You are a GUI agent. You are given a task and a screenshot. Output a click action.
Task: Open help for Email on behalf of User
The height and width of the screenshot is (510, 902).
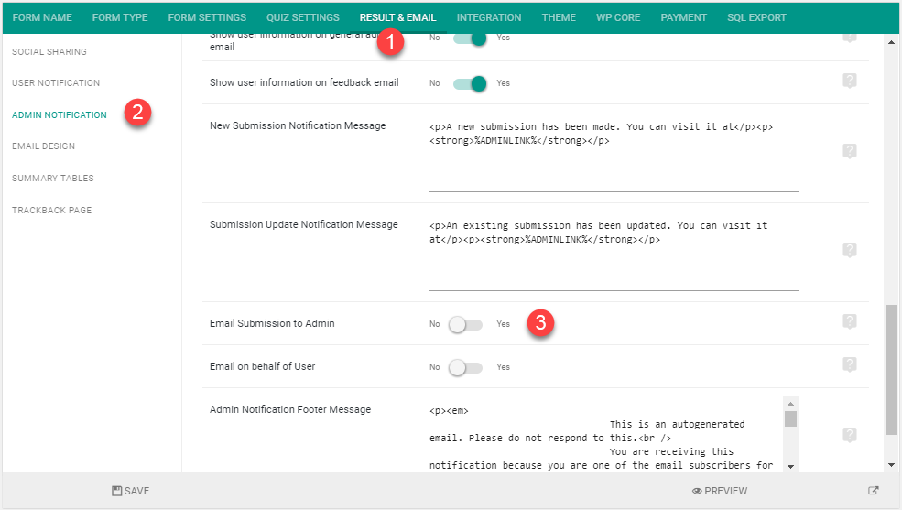tap(850, 364)
